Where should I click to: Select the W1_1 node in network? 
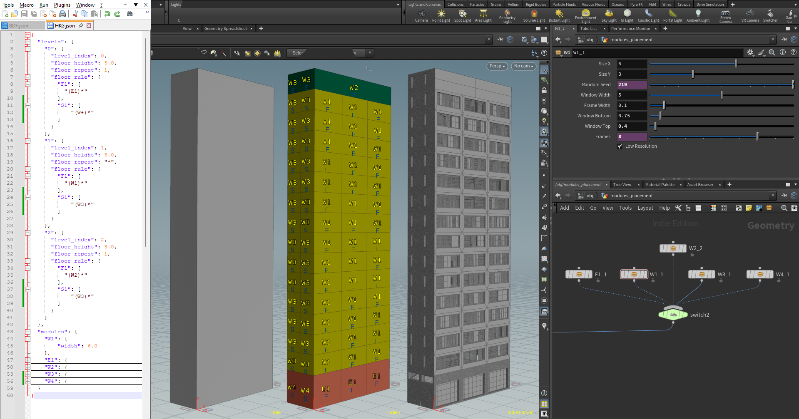click(634, 274)
